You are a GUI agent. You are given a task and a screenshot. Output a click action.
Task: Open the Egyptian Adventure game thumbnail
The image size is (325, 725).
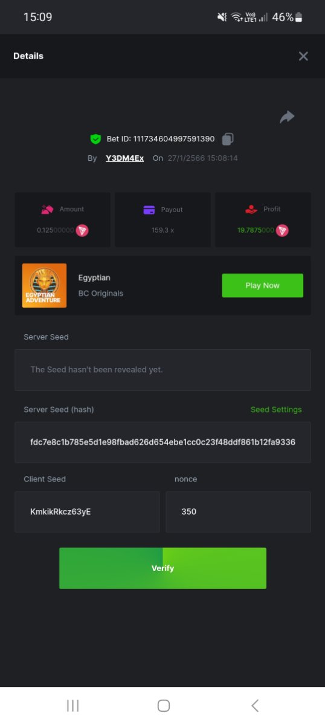(x=45, y=285)
